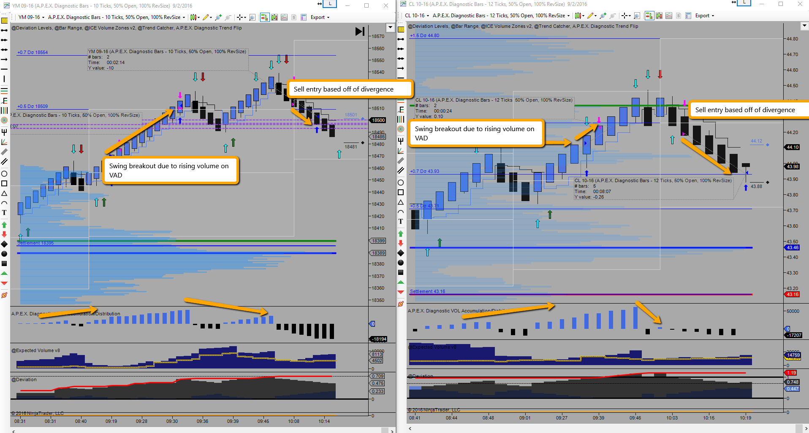
Task: Click link button L in CL window title
Action: [744, 3]
